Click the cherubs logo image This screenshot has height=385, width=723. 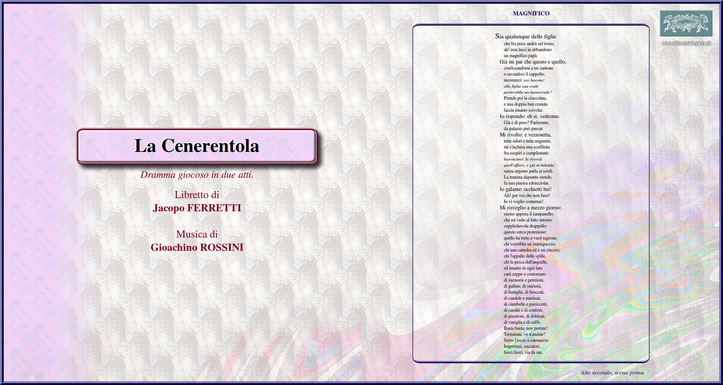[x=686, y=23]
